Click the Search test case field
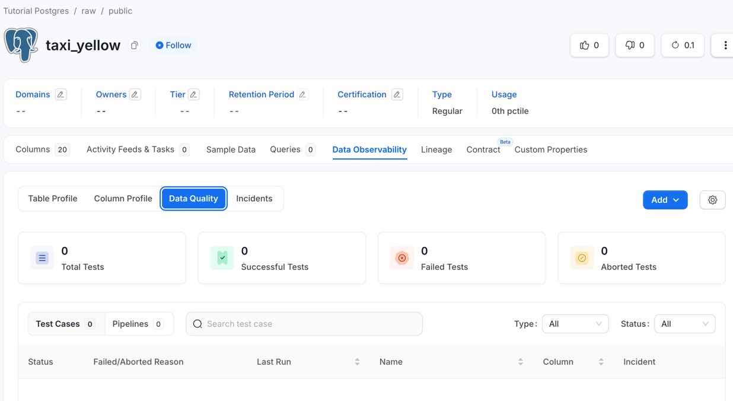Viewport: 733px width, 401px height. point(308,324)
